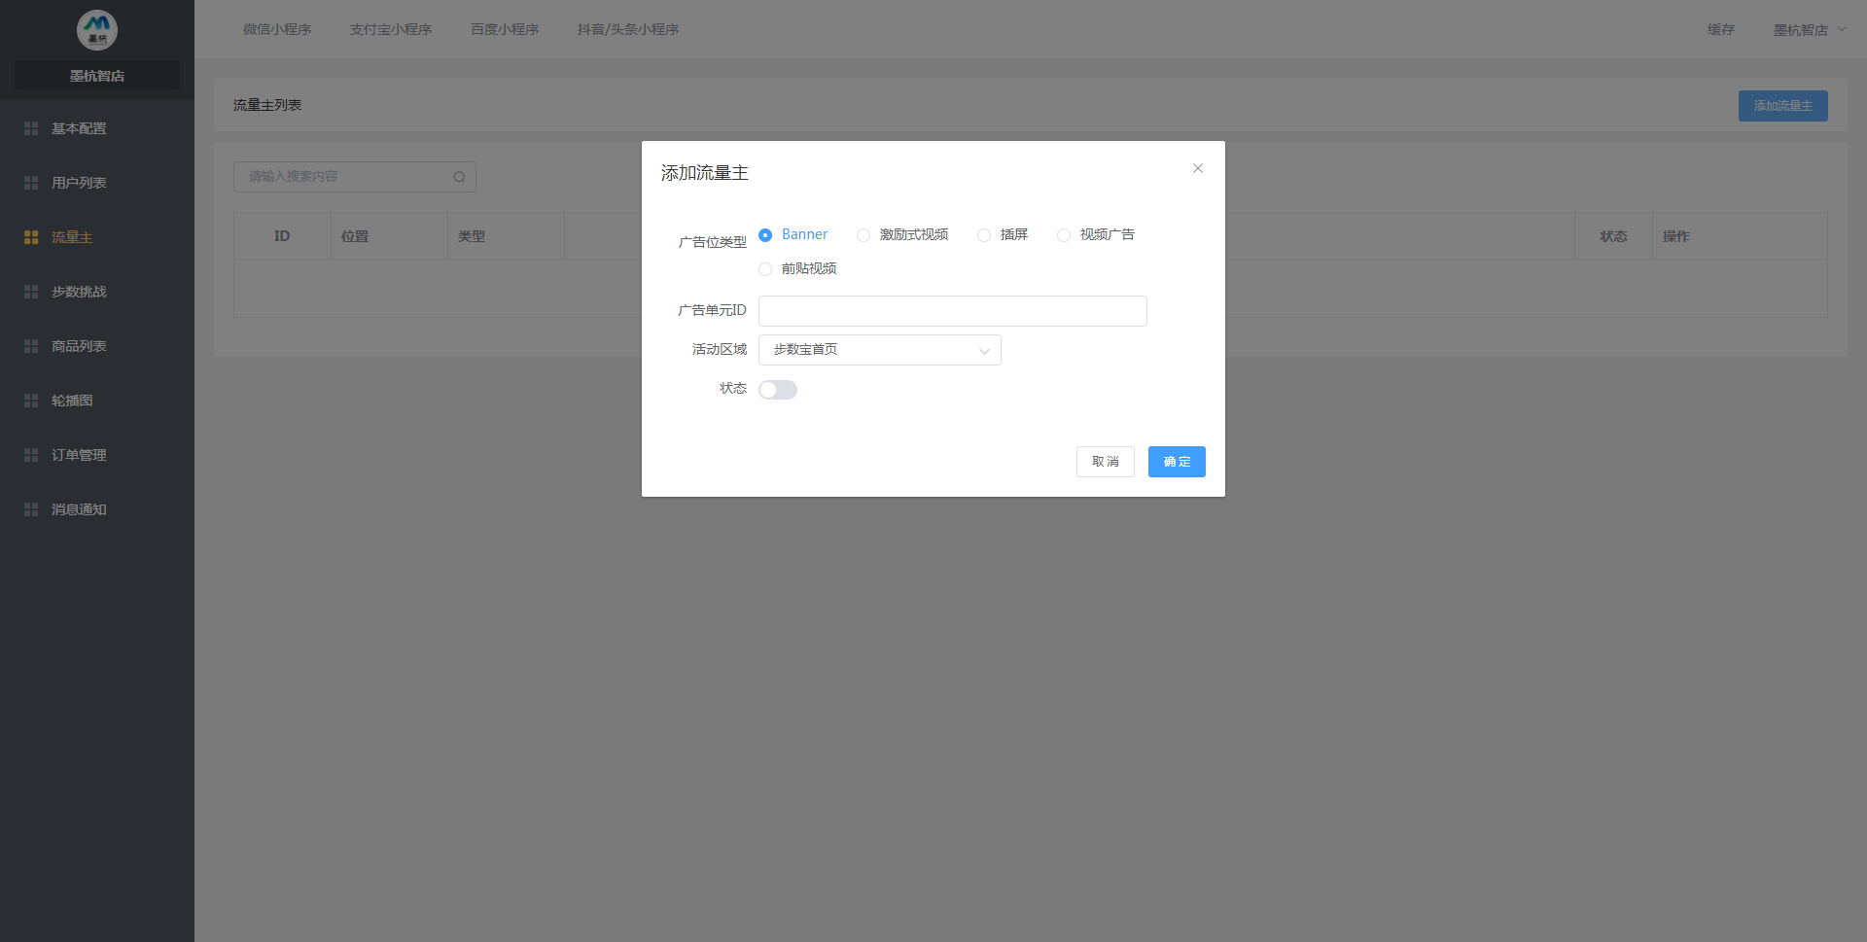Click the 流量主列表 page heading
Screen dimensions: 1867x942
[267, 105]
